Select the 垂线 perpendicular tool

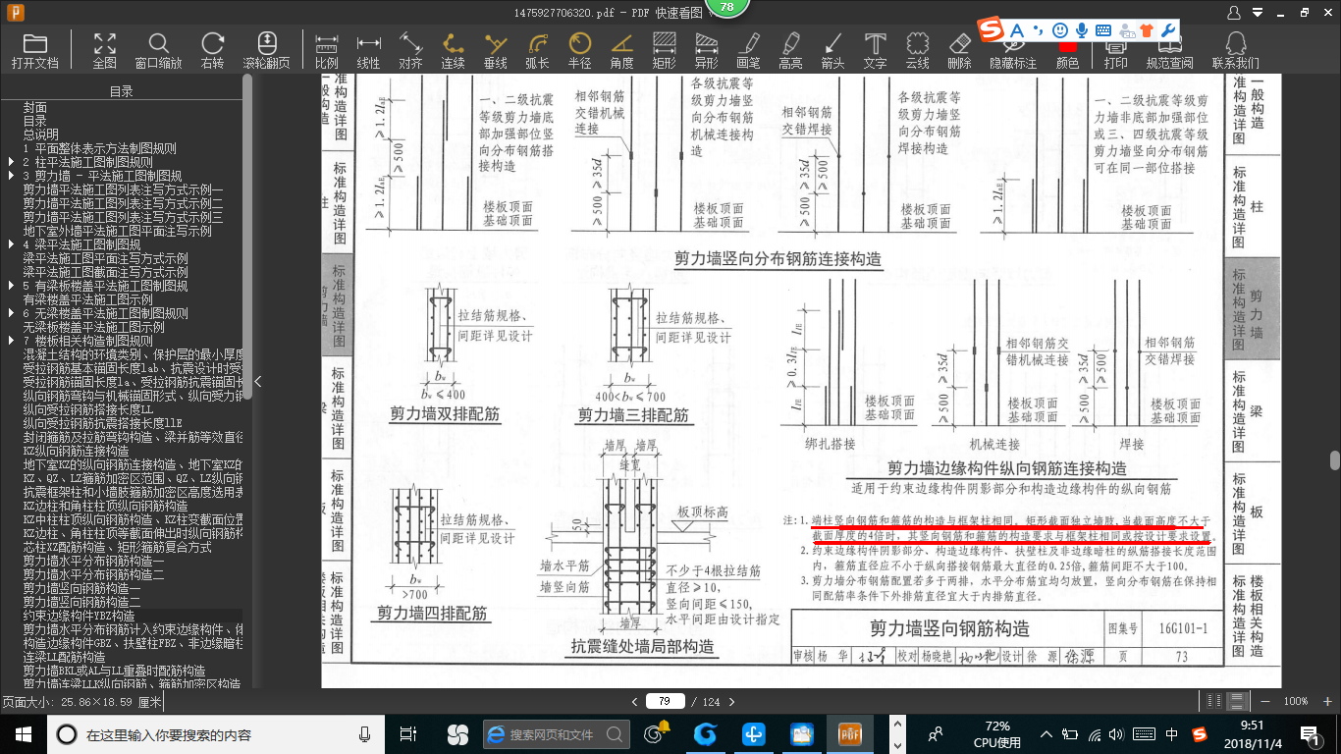(x=495, y=50)
